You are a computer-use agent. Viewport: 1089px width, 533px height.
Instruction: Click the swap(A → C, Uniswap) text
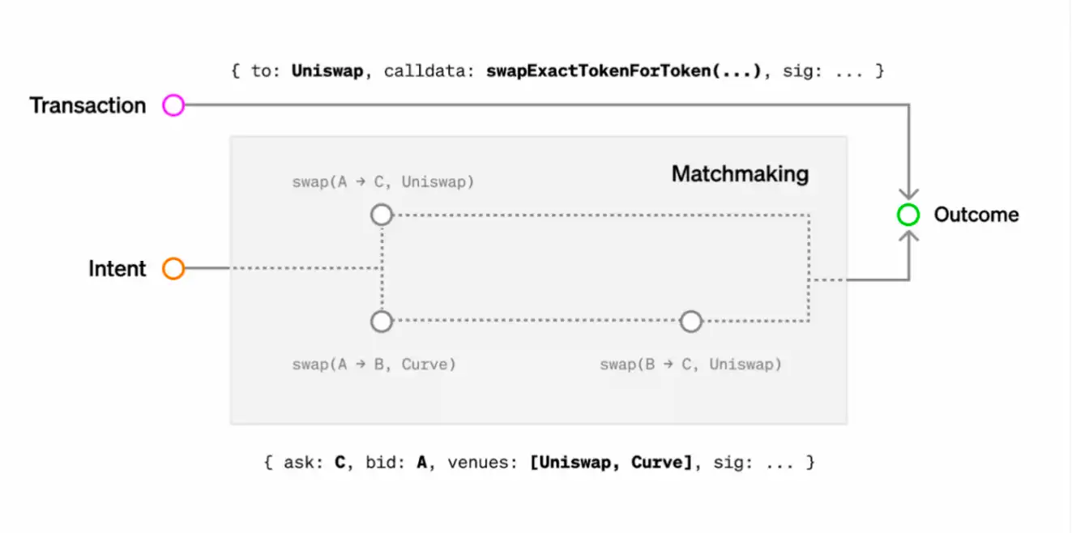pyautogui.click(x=383, y=182)
